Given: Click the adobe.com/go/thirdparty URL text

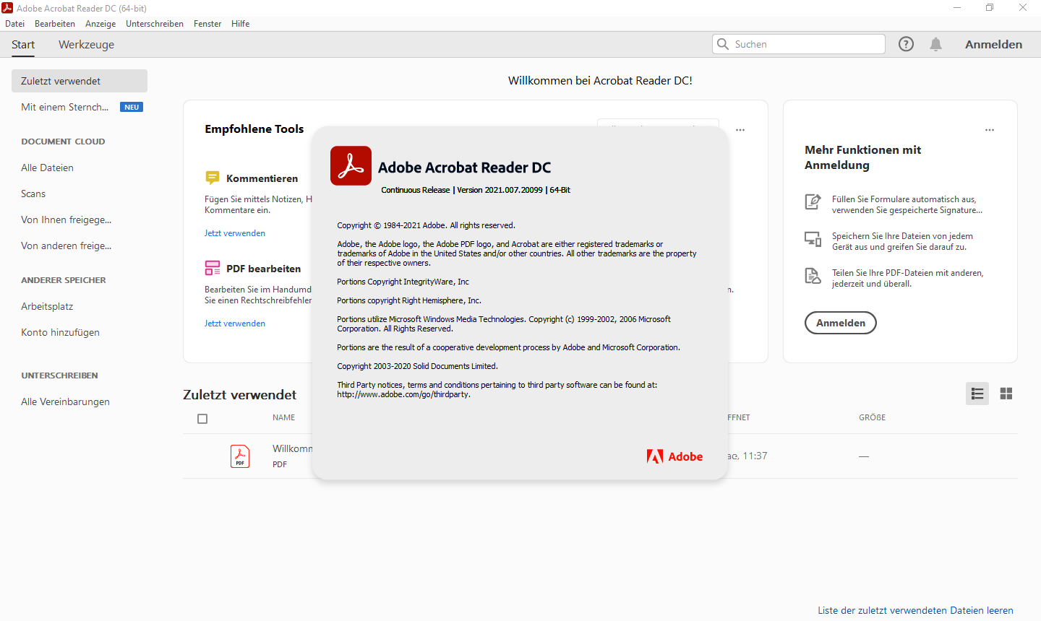Looking at the screenshot, I should tap(403, 394).
